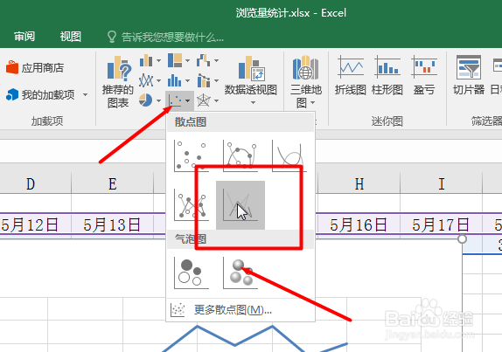Choose scatter with straight lines

(x=241, y=205)
